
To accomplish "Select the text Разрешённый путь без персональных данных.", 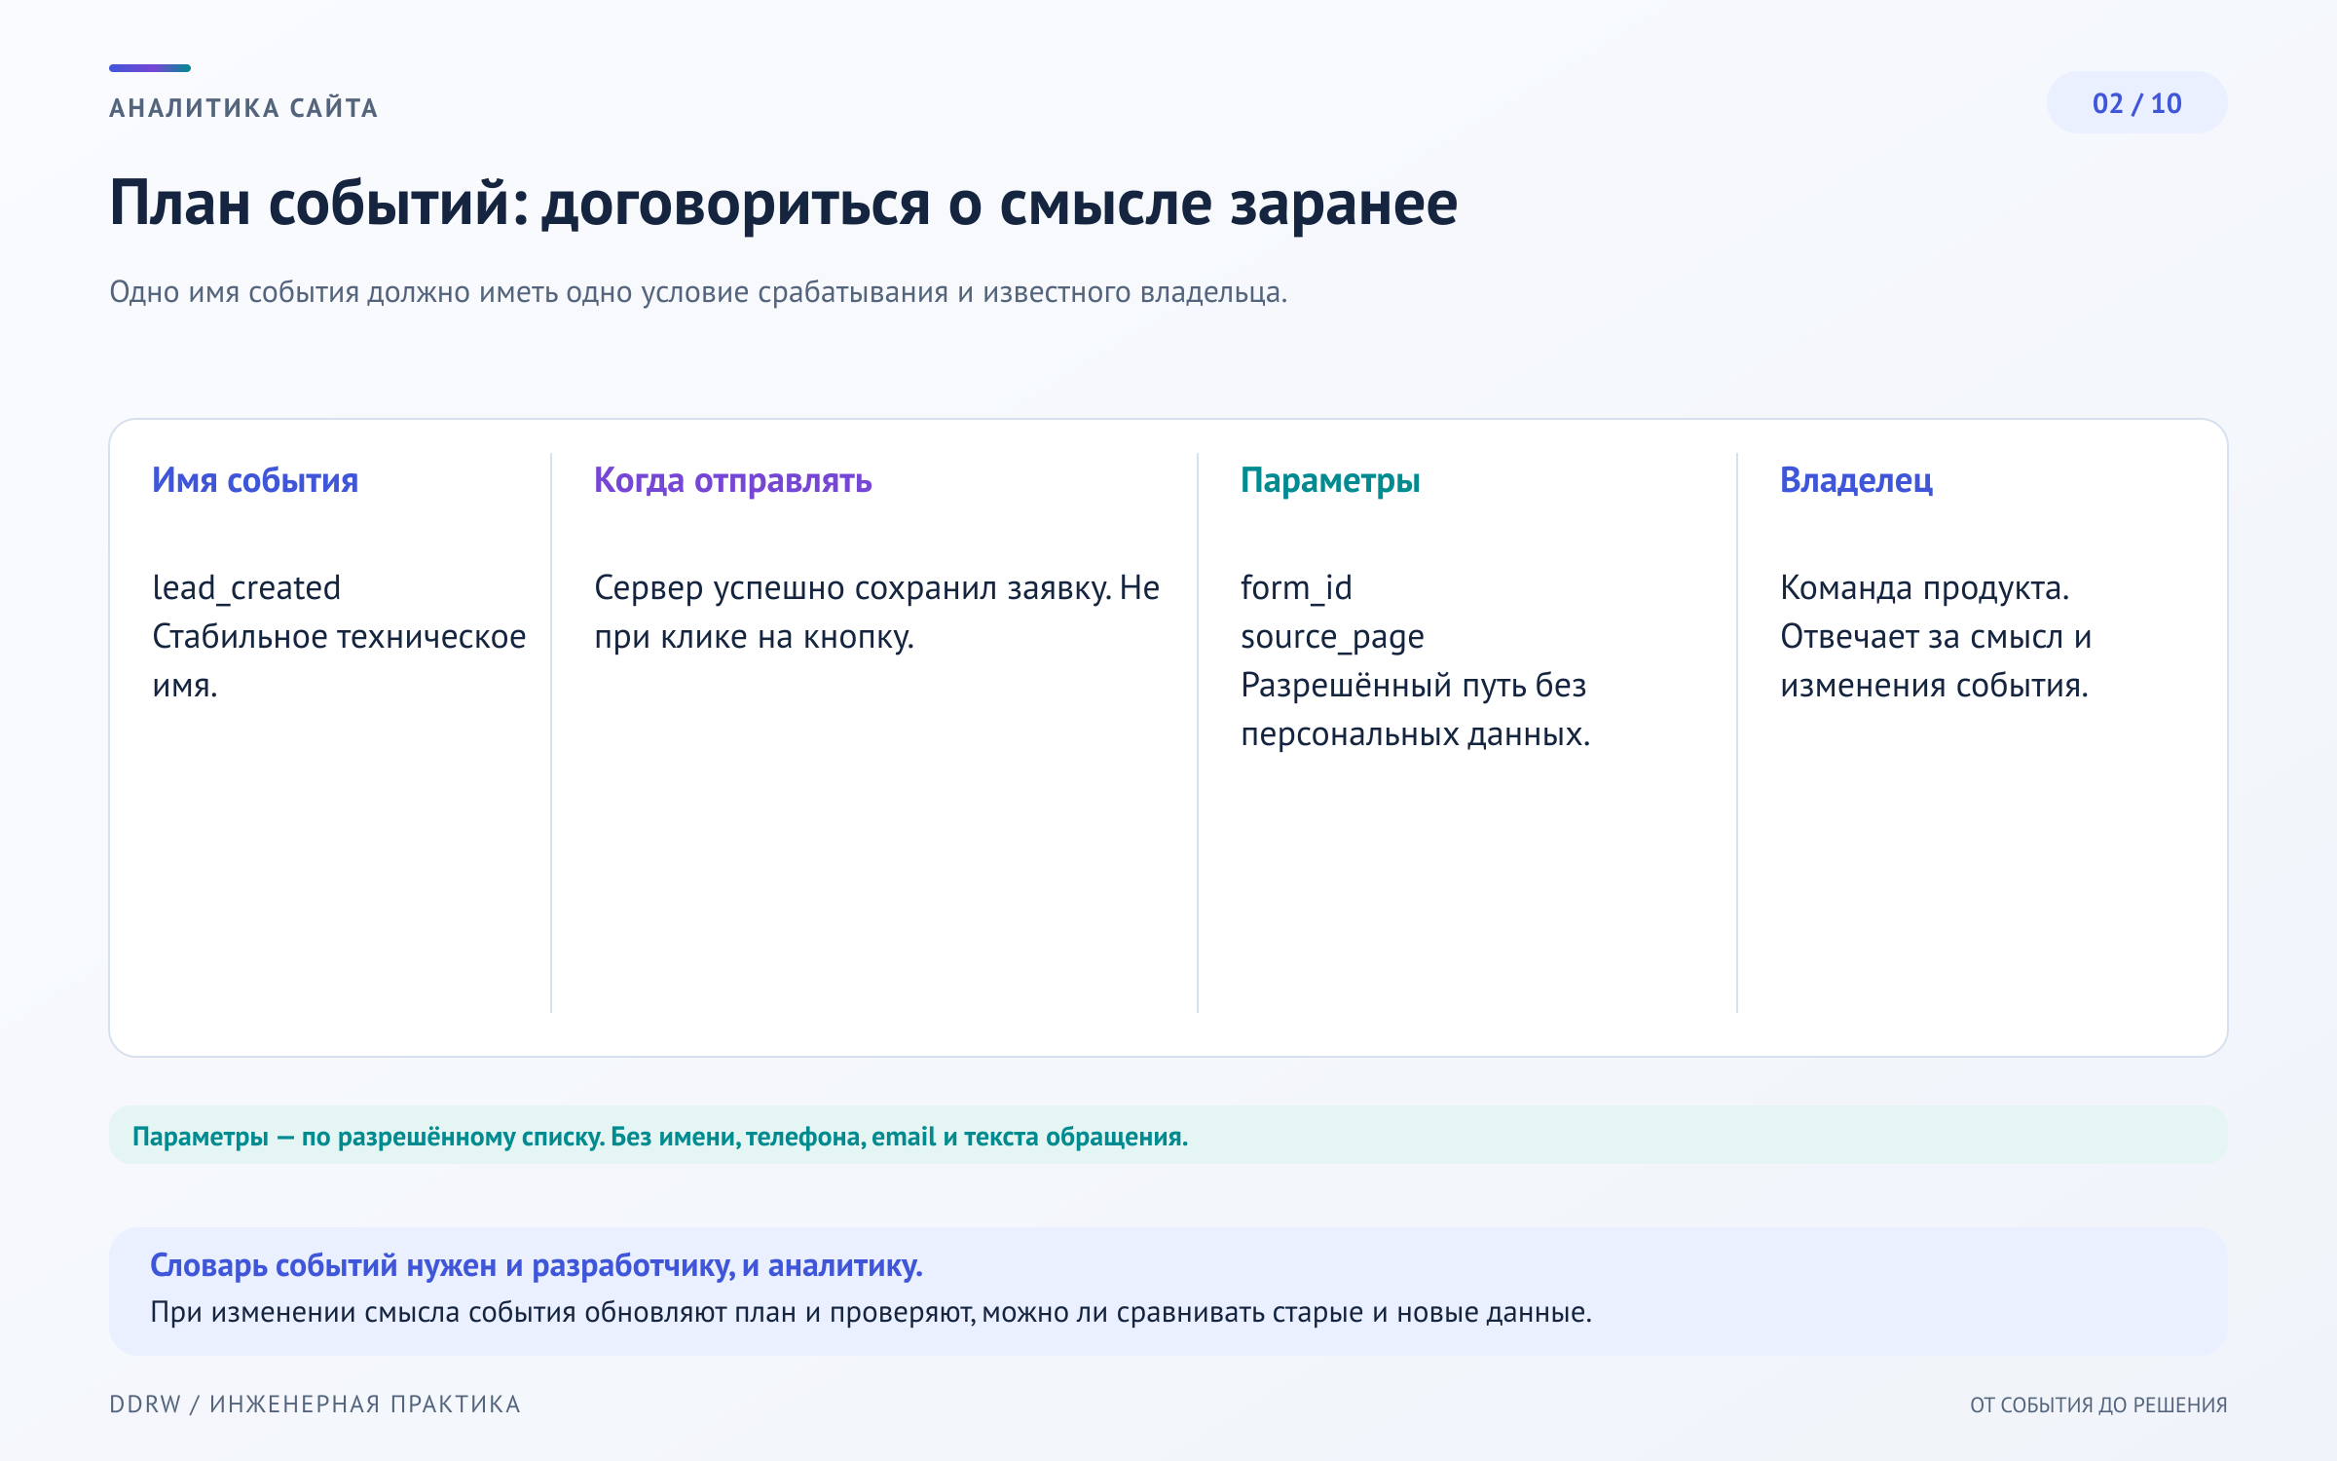I will click(1415, 710).
